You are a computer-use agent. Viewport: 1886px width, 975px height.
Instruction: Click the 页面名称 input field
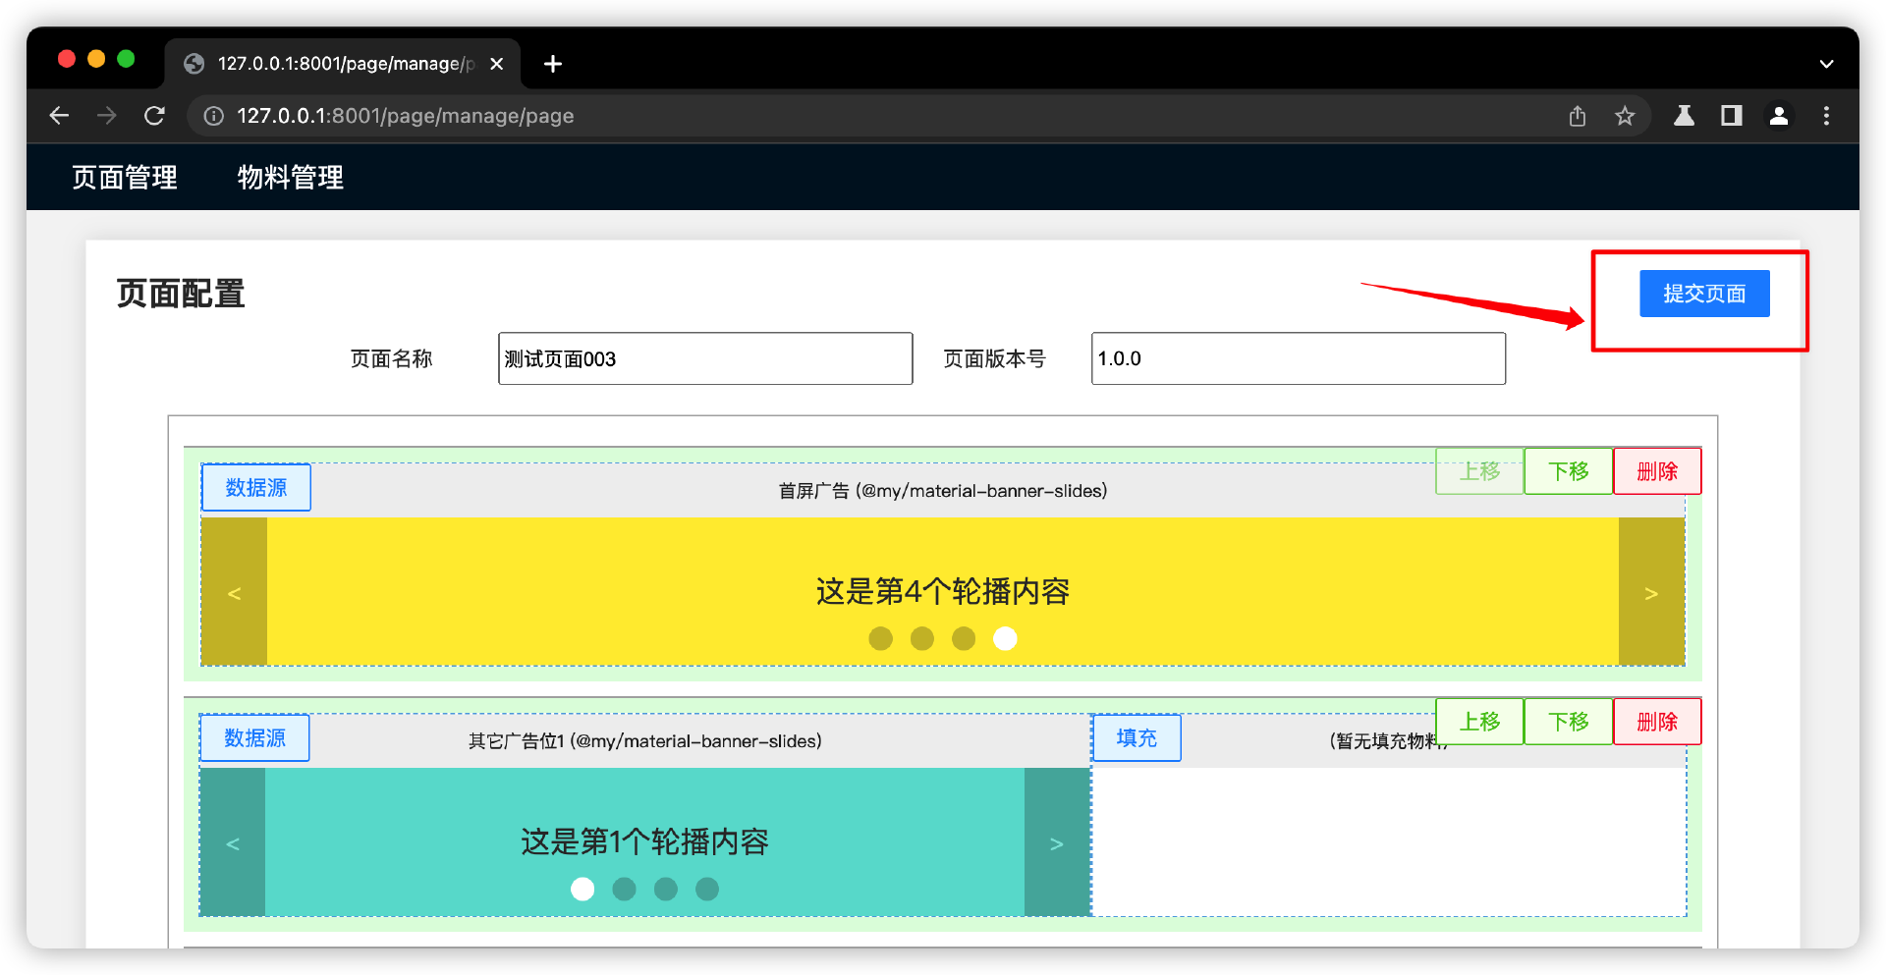click(x=704, y=359)
